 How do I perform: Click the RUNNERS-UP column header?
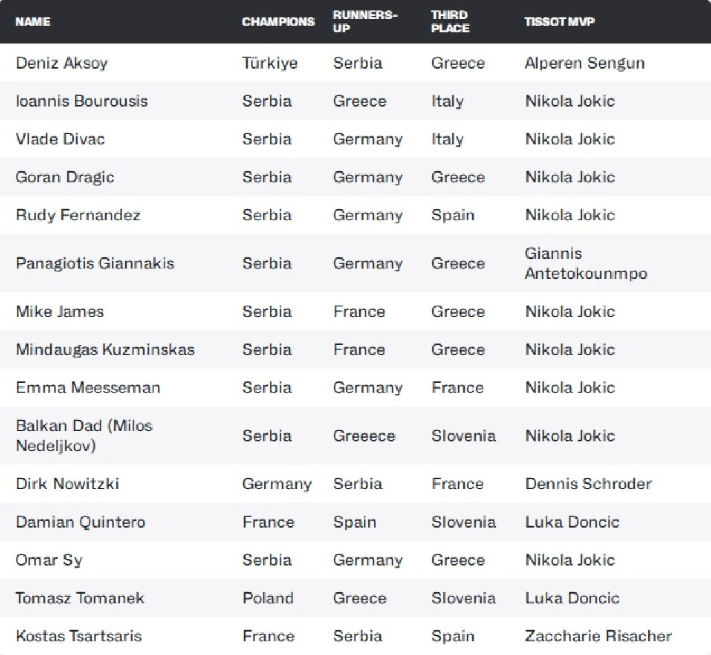[364, 21]
